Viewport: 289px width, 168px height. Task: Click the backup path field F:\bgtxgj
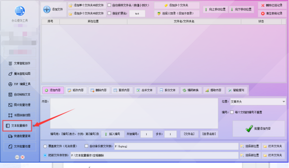click(176, 146)
